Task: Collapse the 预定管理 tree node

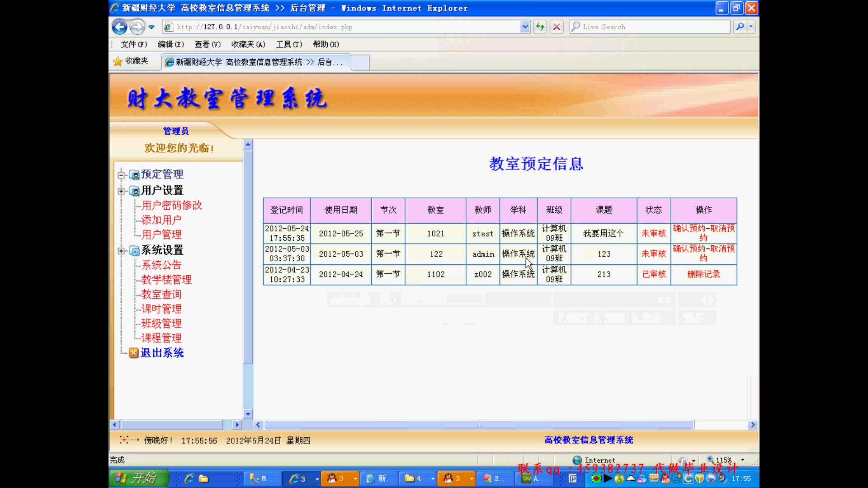Action: click(x=121, y=175)
